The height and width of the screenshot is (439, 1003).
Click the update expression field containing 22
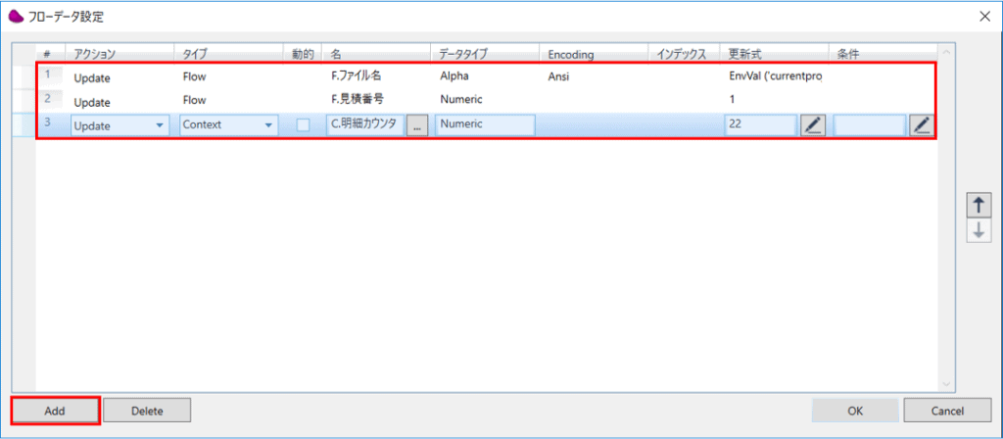point(759,125)
